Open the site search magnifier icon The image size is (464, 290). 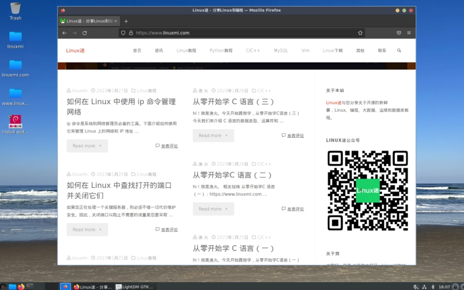coord(399,50)
